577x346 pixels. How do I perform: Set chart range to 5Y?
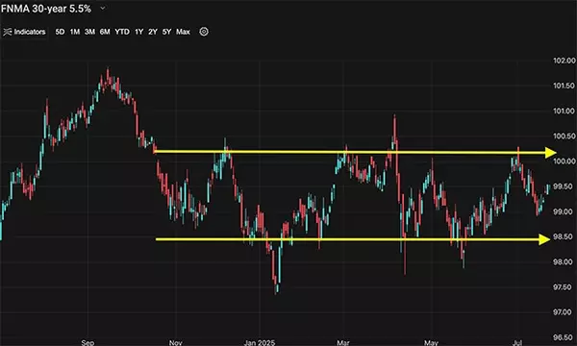click(166, 32)
